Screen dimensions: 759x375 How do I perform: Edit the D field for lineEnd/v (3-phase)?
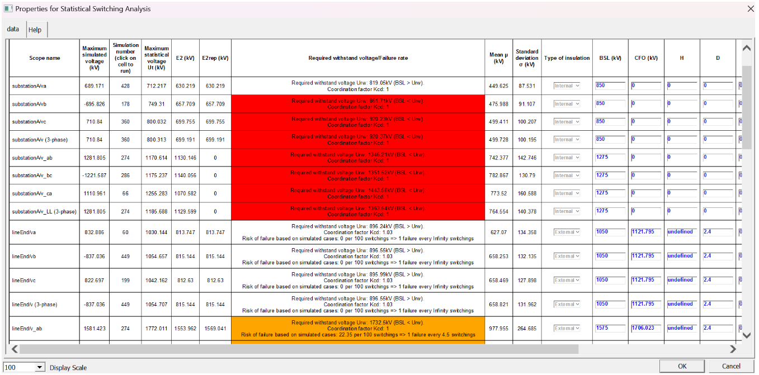tap(717, 304)
